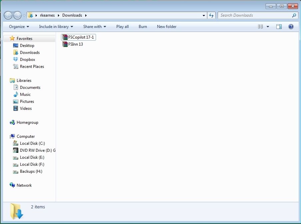301x224 pixels.
Task: Open the Include in library menu
Action: tap(56, 27)
